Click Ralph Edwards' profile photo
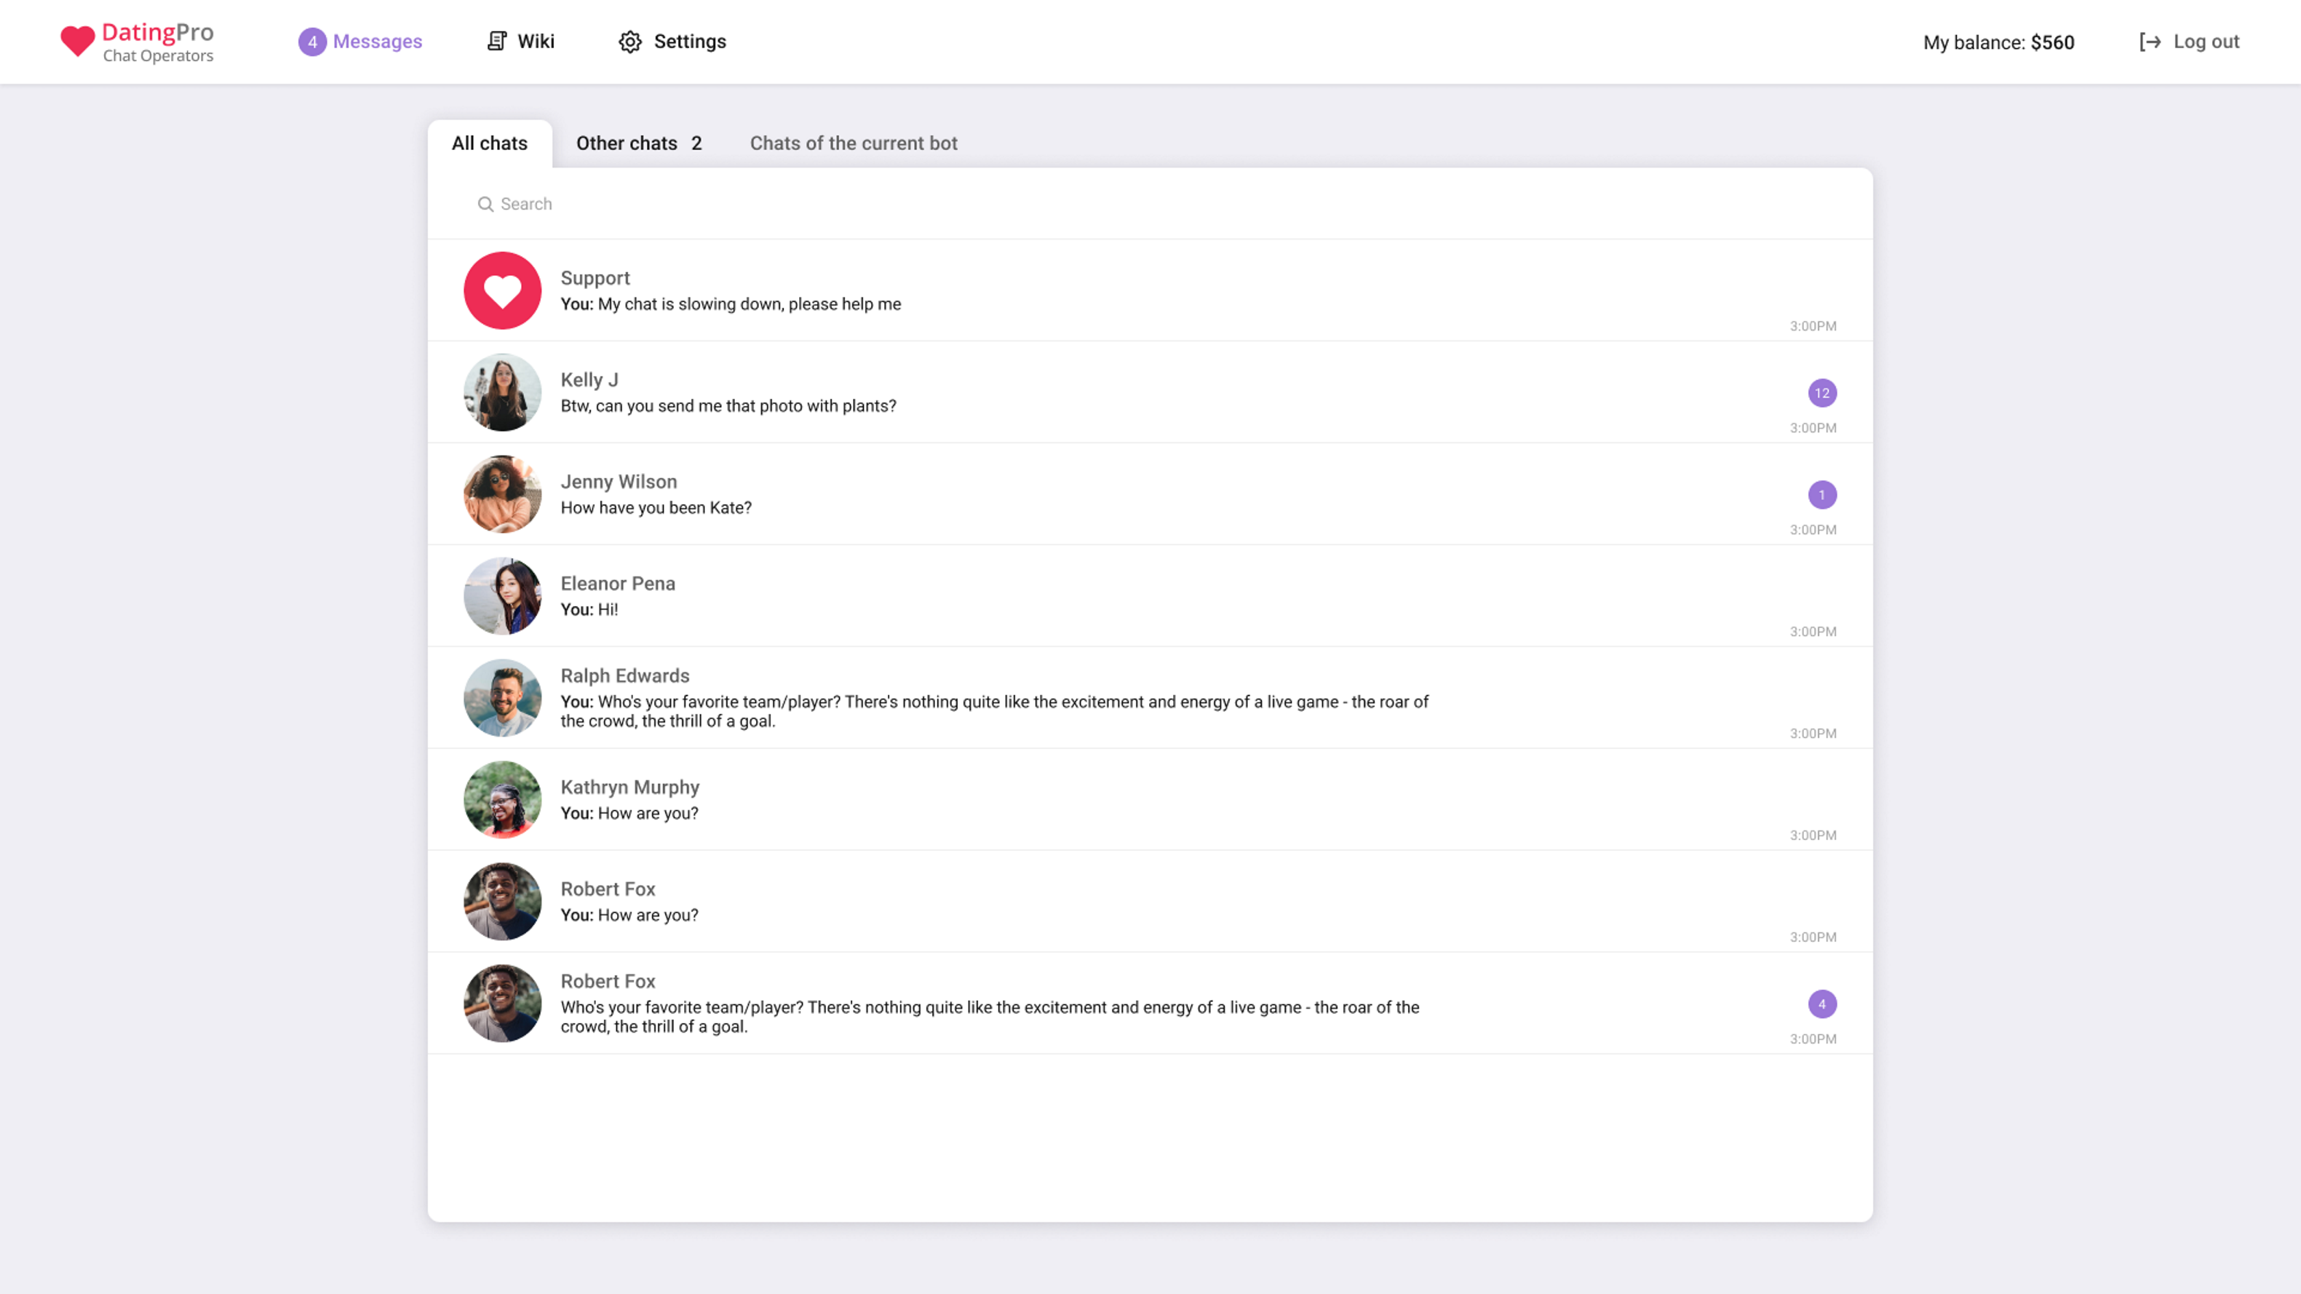 pos(502,698)
